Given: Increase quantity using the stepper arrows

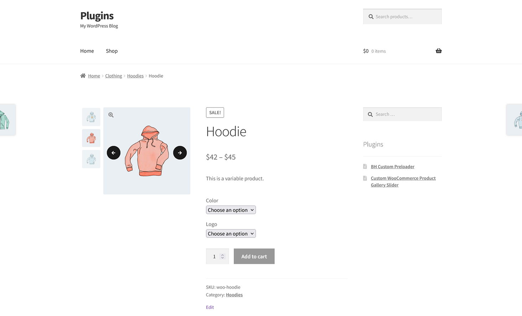Looking at the screenshot, I should click(223, 255).
